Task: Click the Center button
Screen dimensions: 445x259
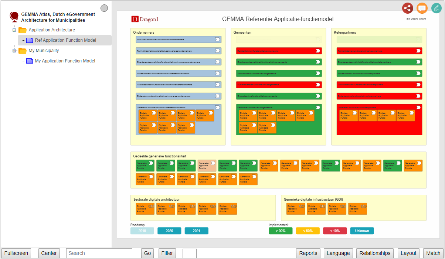Action: [x=49, y=253]
